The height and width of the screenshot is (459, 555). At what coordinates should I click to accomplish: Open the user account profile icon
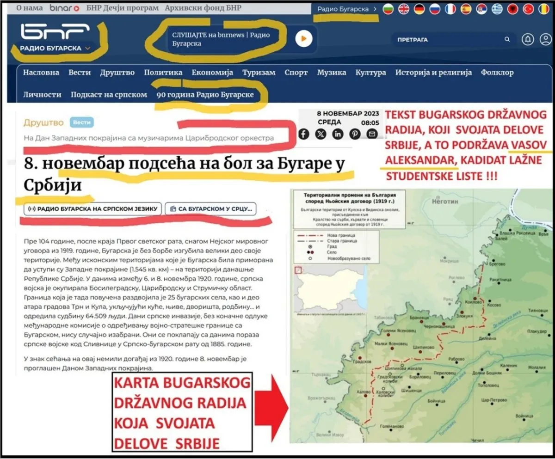tap(546, 40)
